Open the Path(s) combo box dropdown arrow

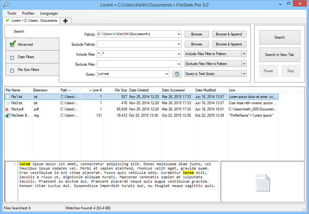[x=178, y=34]
